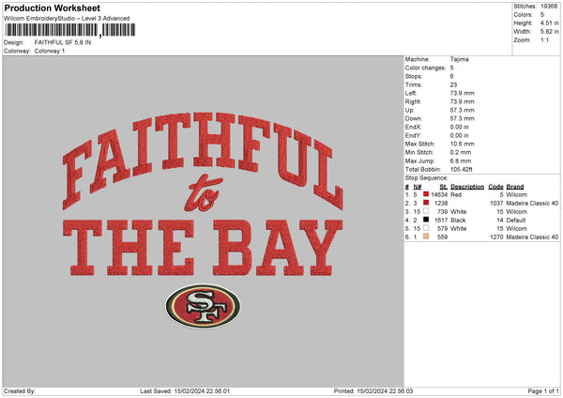This screenshot has height=398, width=563.
Task: Select the stitch count 14634 in row 1
Action: pos(439,194)
